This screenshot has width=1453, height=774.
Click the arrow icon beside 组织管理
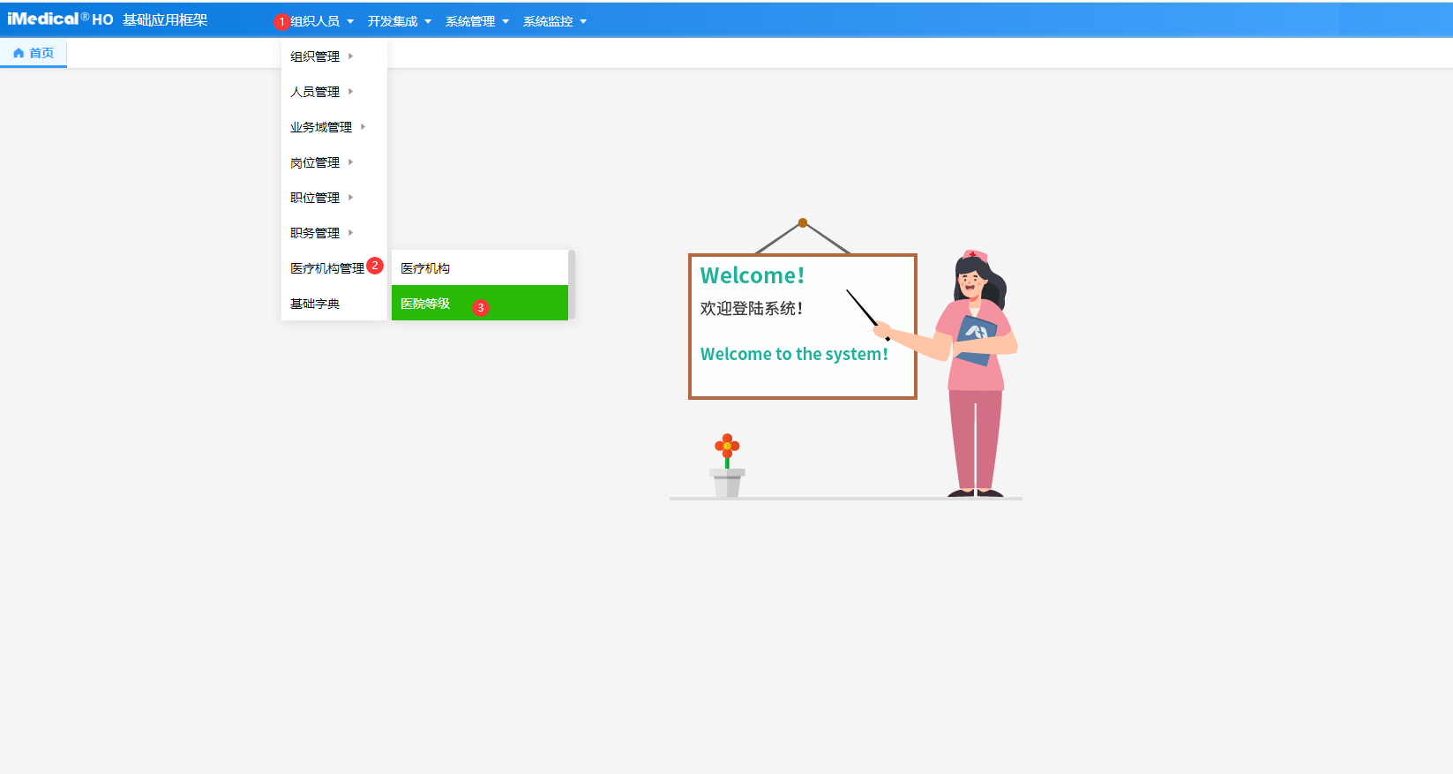350,56
